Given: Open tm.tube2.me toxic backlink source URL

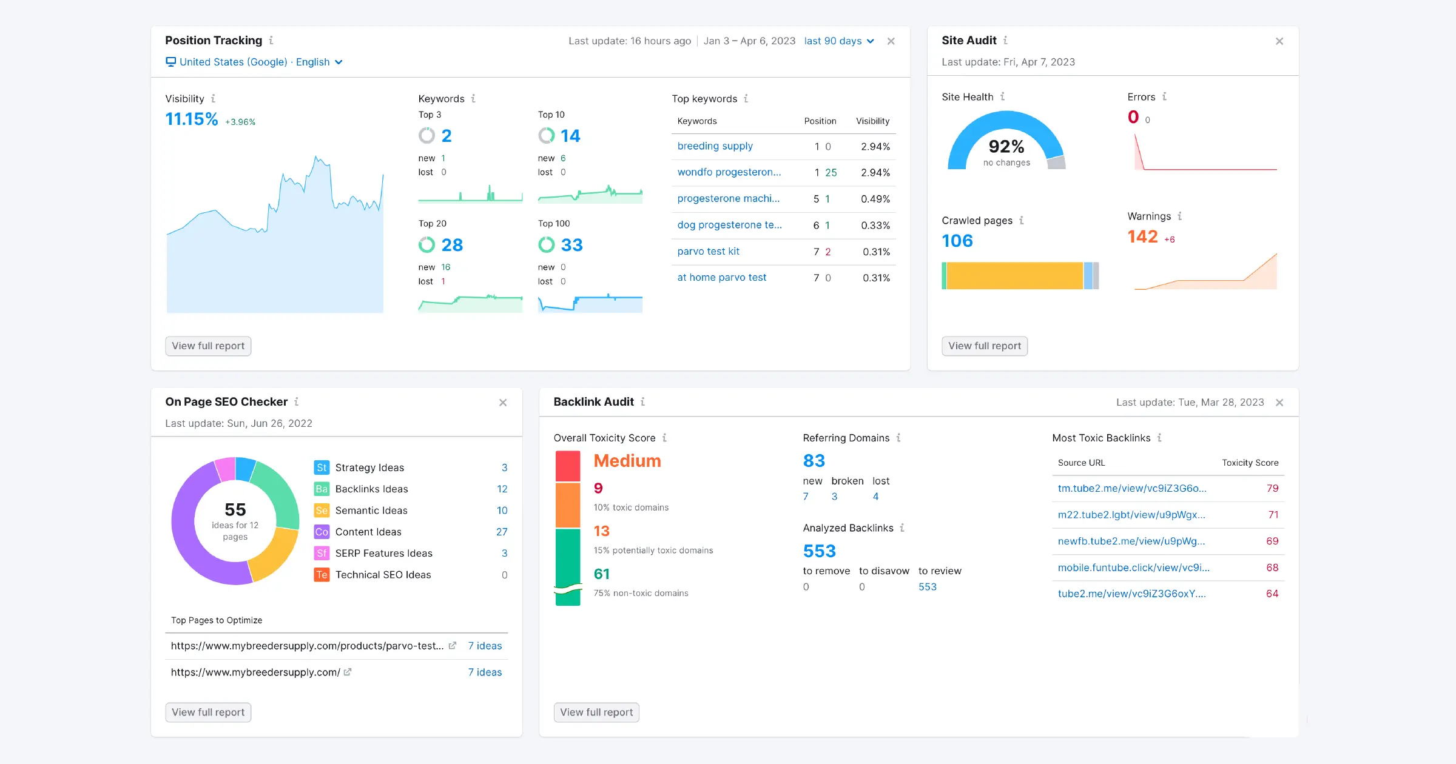Looking at the screenshot, I should 1131,489.
